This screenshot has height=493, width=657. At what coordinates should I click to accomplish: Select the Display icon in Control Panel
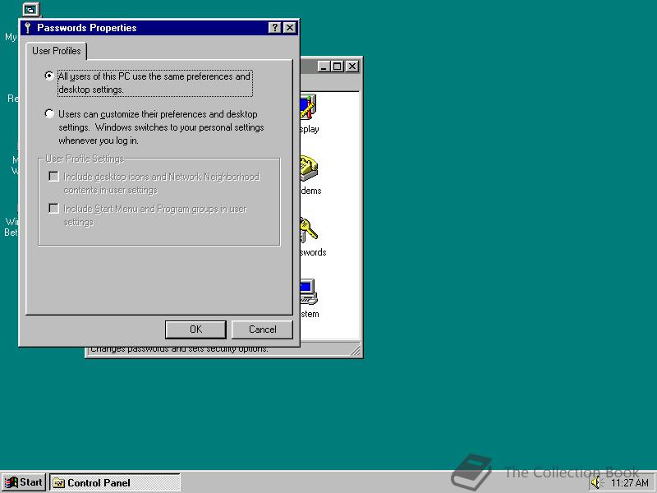pos(309,107)
